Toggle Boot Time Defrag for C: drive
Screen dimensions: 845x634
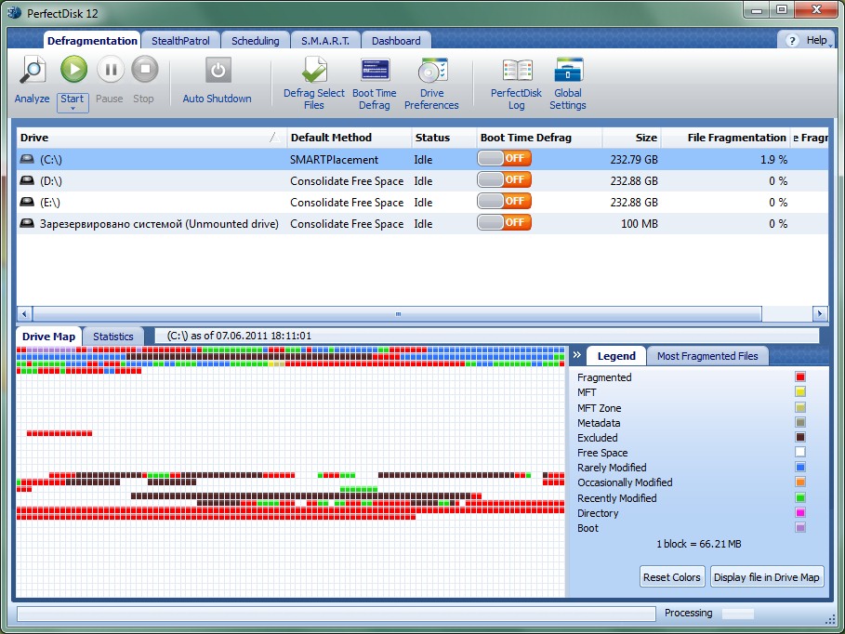505,159
